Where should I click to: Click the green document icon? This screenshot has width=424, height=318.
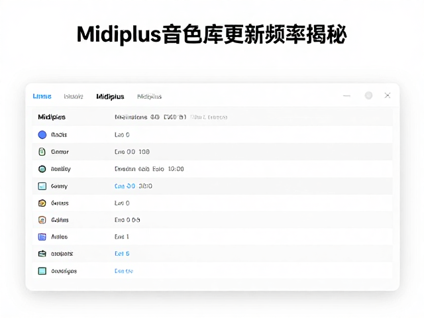pyautogui.click(x=42, y=152)
